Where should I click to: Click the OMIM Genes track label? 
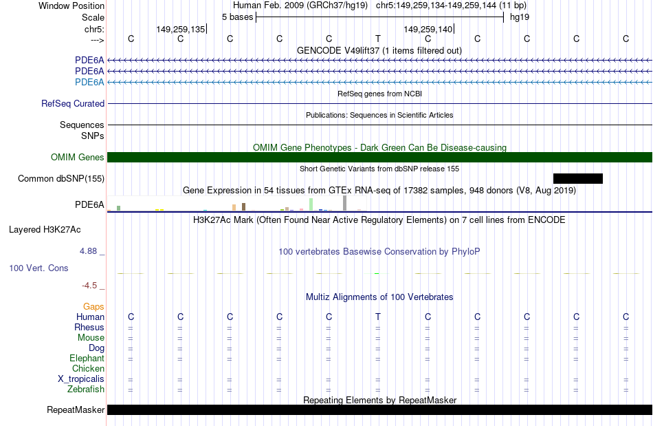tap(77, 157)
